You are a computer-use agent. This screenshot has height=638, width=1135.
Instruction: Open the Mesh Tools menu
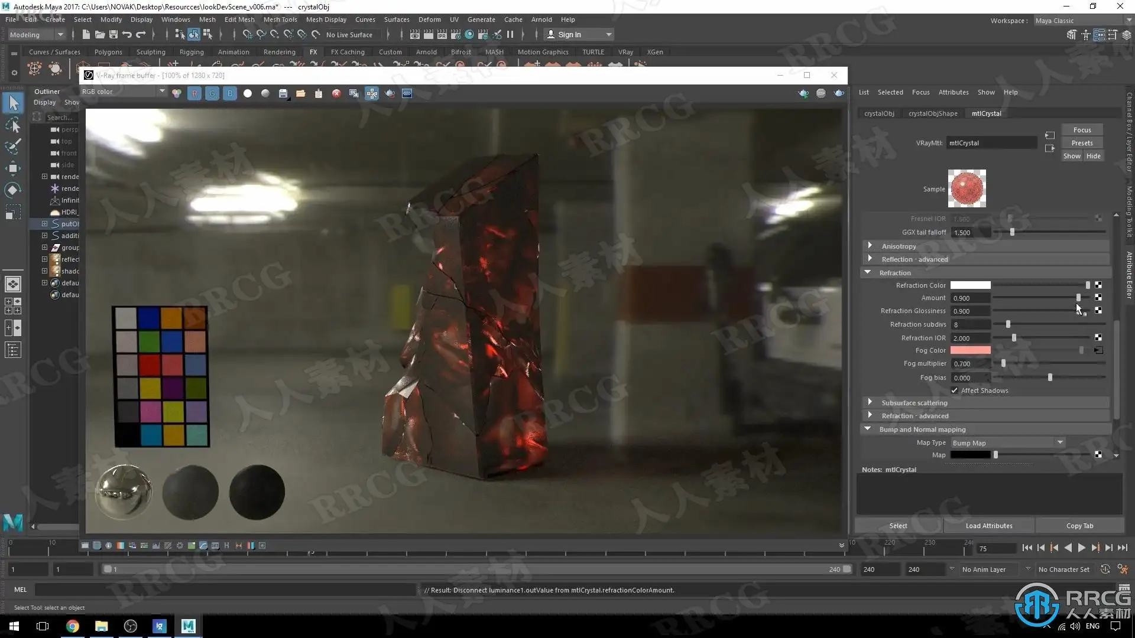[280, 19]
